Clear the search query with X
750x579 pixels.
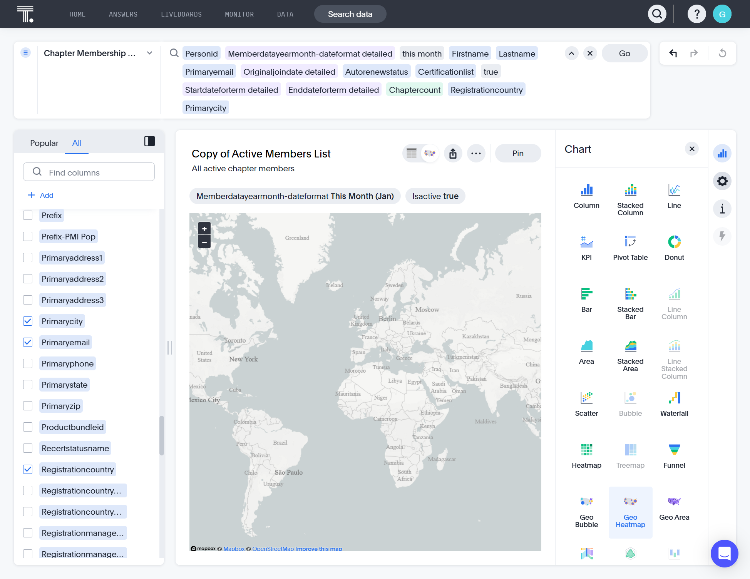coord(590,54)
